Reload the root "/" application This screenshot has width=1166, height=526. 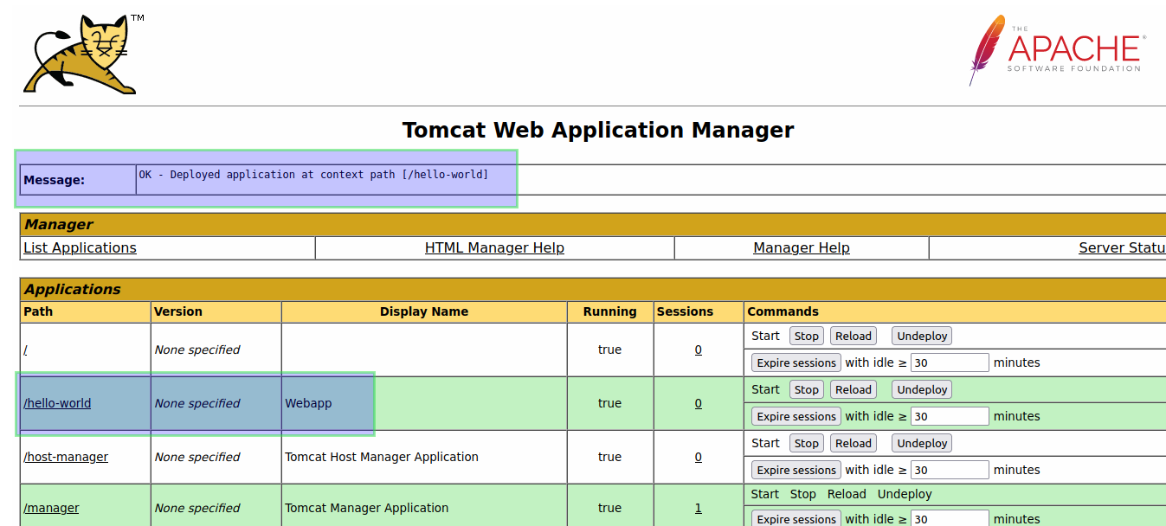click(x=853, y=336)
